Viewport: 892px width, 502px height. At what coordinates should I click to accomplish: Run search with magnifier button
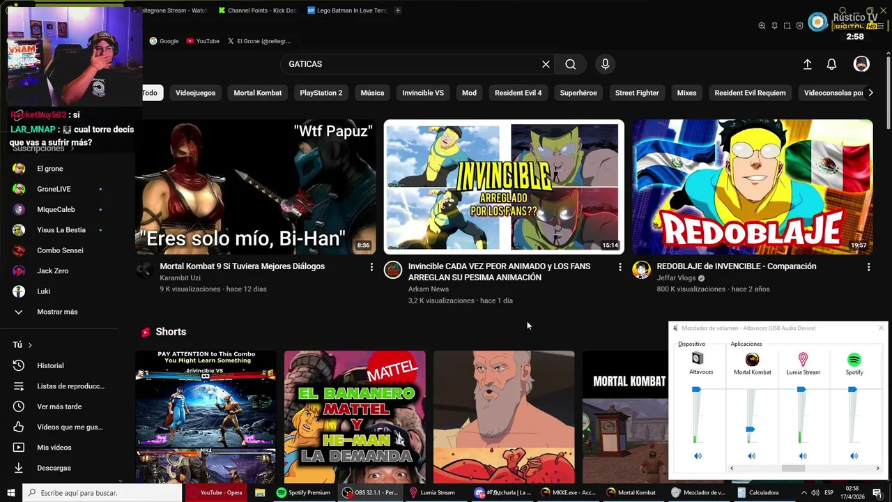pyautogui.click(x=571, y=64)
